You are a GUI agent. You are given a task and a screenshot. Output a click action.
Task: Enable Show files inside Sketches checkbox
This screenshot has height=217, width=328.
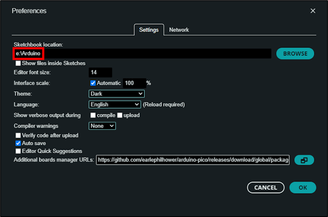[x=18, y=63]
